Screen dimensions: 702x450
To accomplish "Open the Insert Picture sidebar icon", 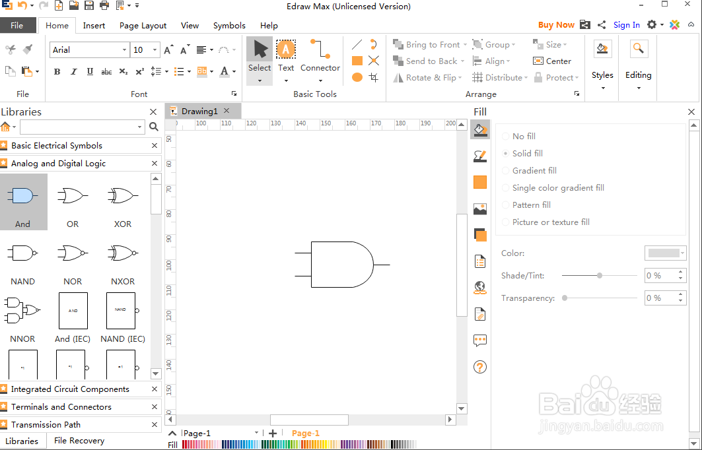I will [480, 209].
